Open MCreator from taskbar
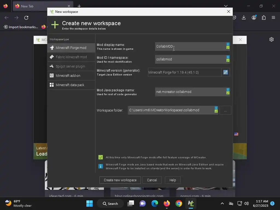Viewport: 280px width, 210px height. coord(191,203)
